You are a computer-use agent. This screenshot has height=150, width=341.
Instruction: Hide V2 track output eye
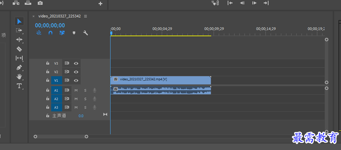click(76, 72)
